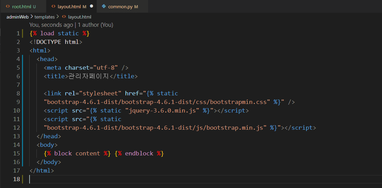Click the closing '</head>' tag
Image resolution: width=382 pixels, height=188 pixels.
pos(49,136)
